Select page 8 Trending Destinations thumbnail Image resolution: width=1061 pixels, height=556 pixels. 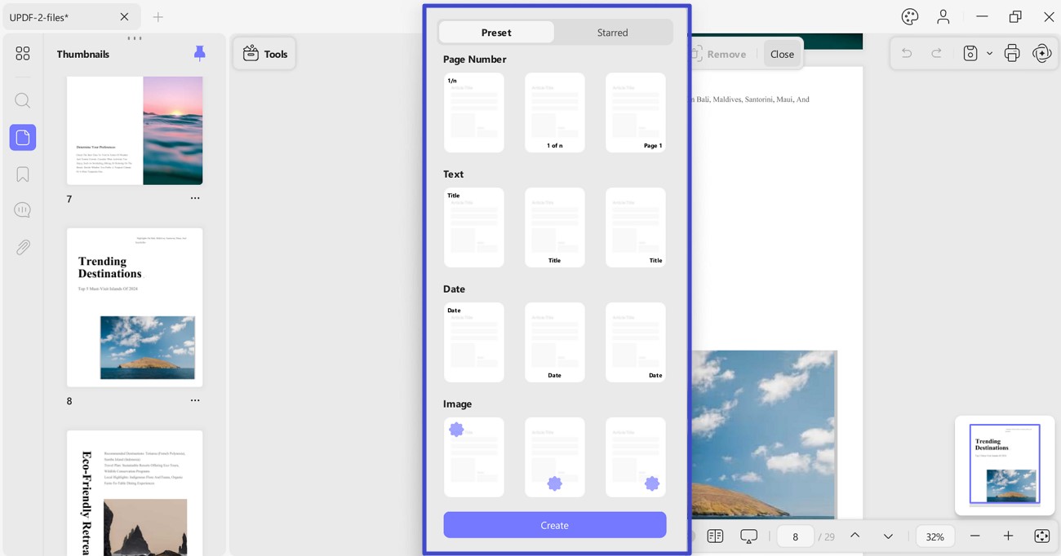pyautogui.click(x=135, y=307)
